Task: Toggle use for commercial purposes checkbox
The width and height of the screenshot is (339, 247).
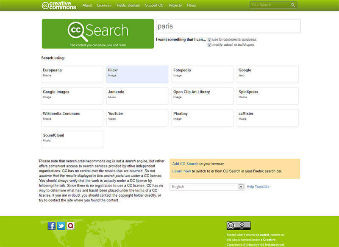Action: [209, 40]
